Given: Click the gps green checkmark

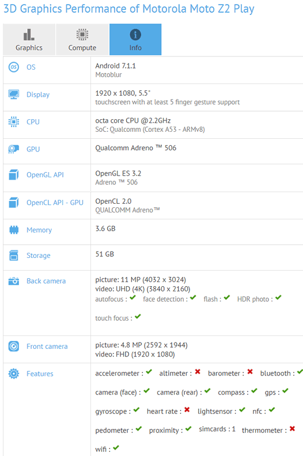Looking at the screenshot, I should coord(285,391).
